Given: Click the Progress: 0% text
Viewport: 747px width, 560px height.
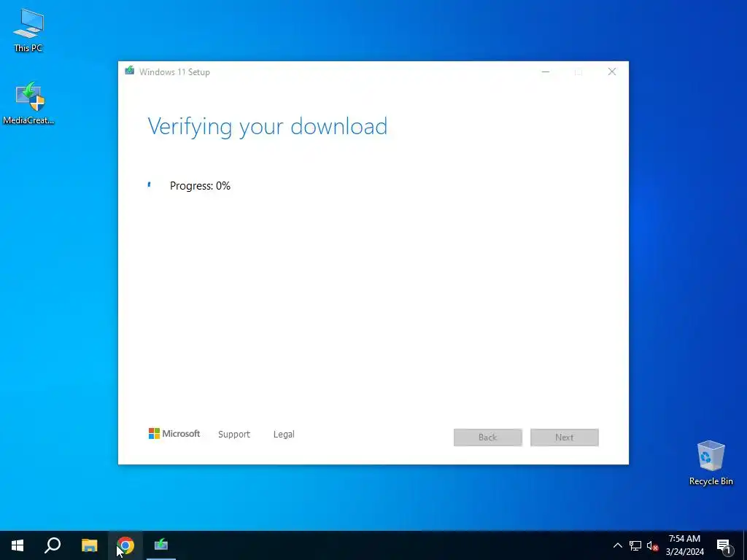Looking at the screenshot, I should [x=200, y=186].
